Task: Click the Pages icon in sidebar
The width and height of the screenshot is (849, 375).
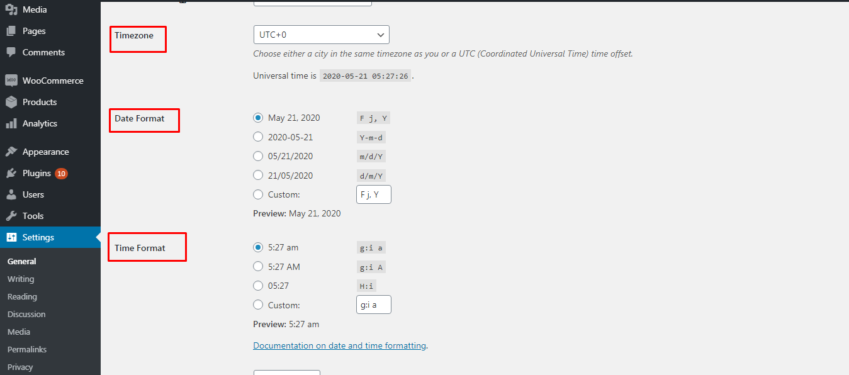Action: click(11, 31)
